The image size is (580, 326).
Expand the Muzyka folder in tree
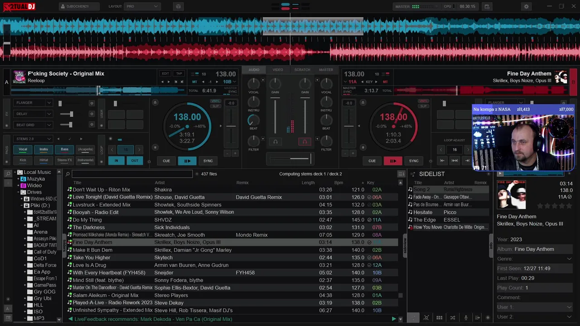(19, 179)
